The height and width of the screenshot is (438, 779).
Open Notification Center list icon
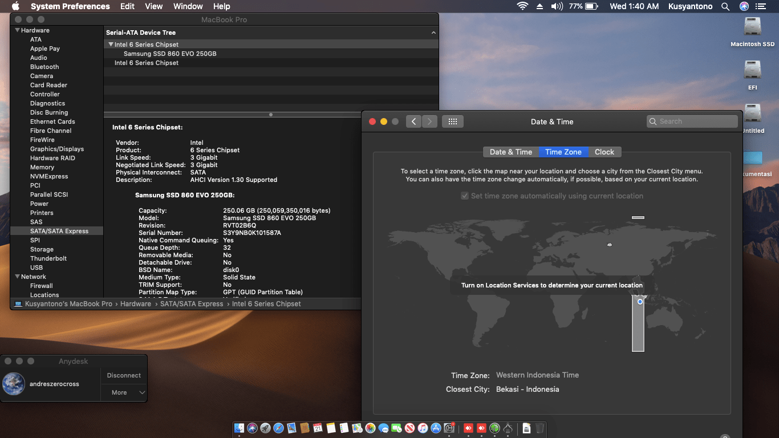[760, 6]
